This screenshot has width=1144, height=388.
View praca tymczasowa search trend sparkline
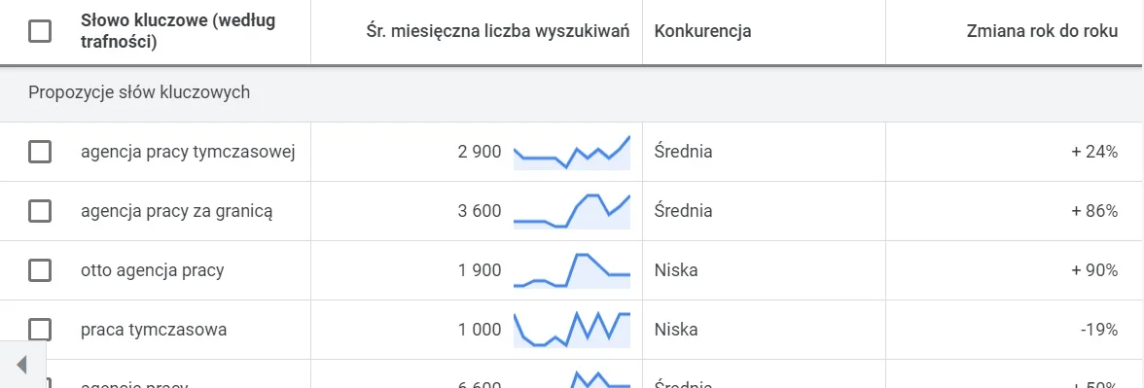[572, 330]
